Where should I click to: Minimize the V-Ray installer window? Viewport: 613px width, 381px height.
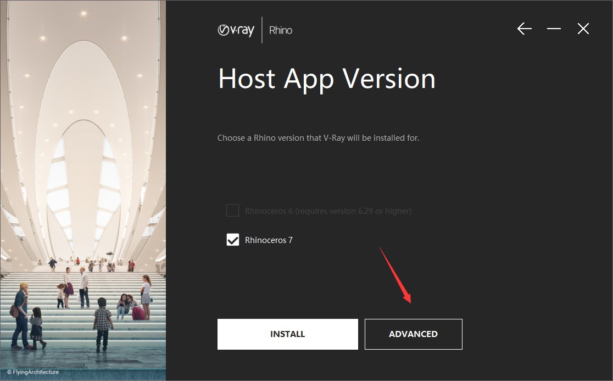coord(554,29)
